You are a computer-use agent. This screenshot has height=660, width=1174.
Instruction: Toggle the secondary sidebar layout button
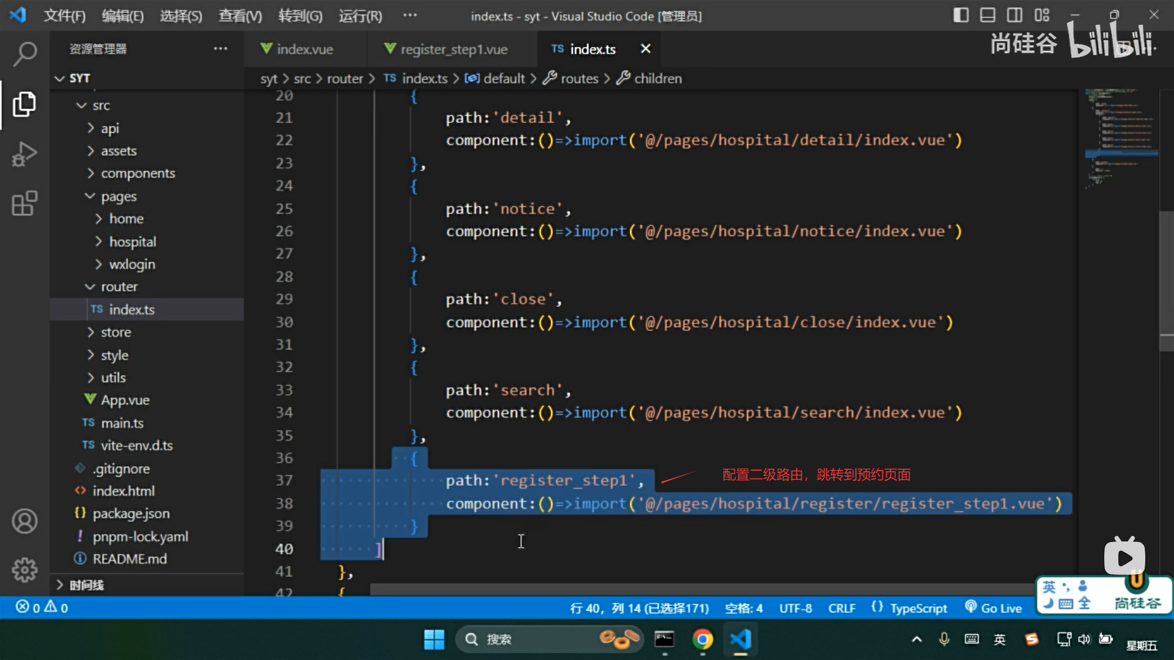click(x=1014, y=15)
